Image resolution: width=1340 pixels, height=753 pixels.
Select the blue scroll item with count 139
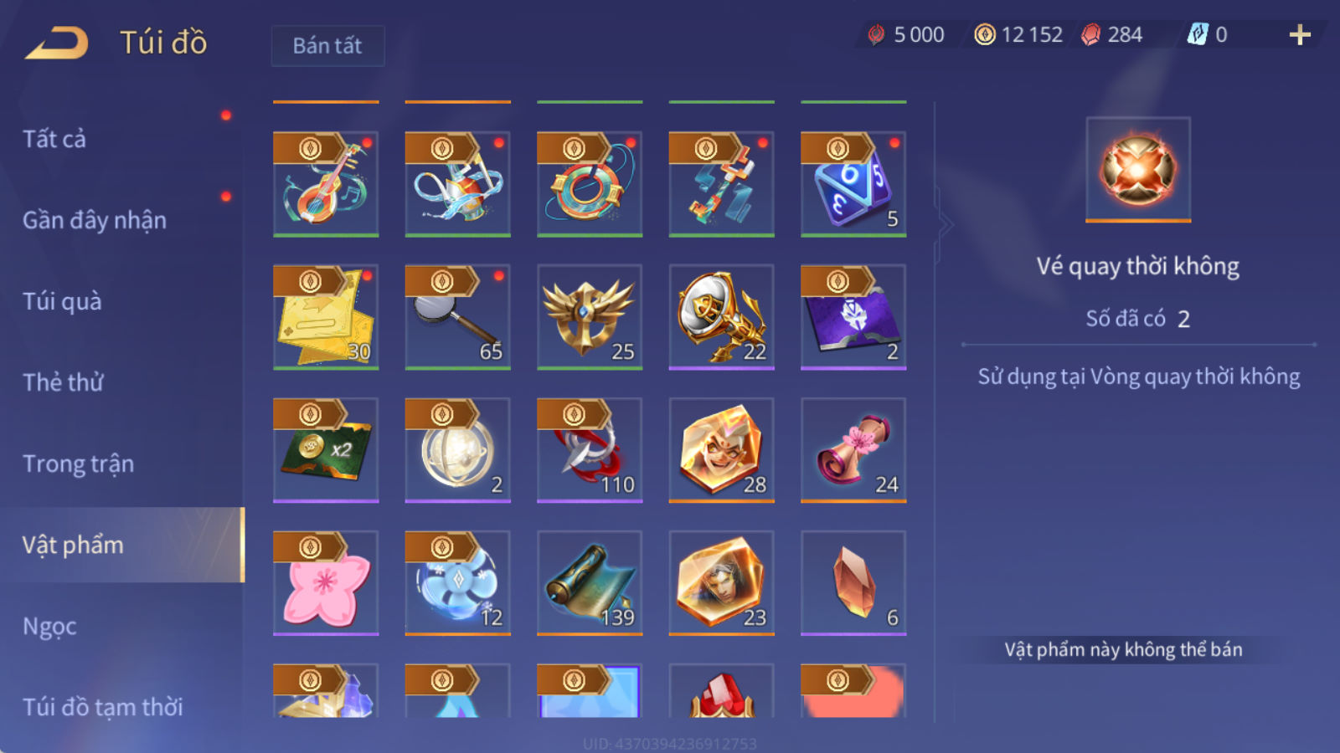590,583
